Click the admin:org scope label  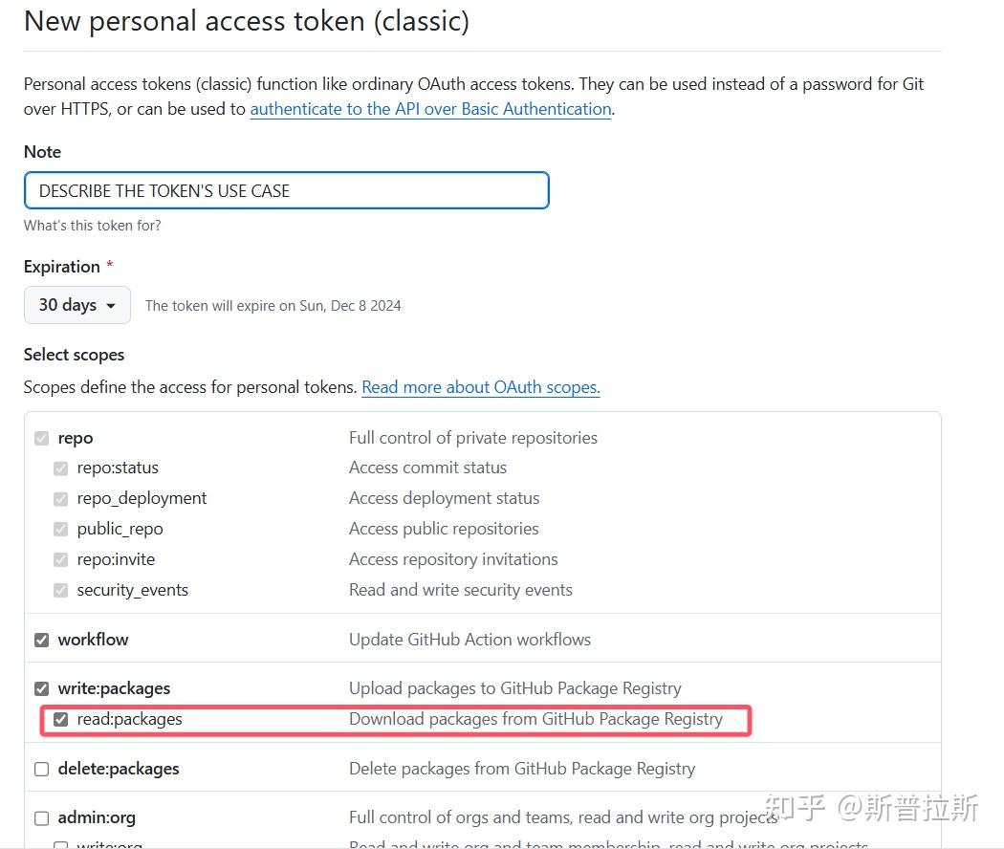97,818
